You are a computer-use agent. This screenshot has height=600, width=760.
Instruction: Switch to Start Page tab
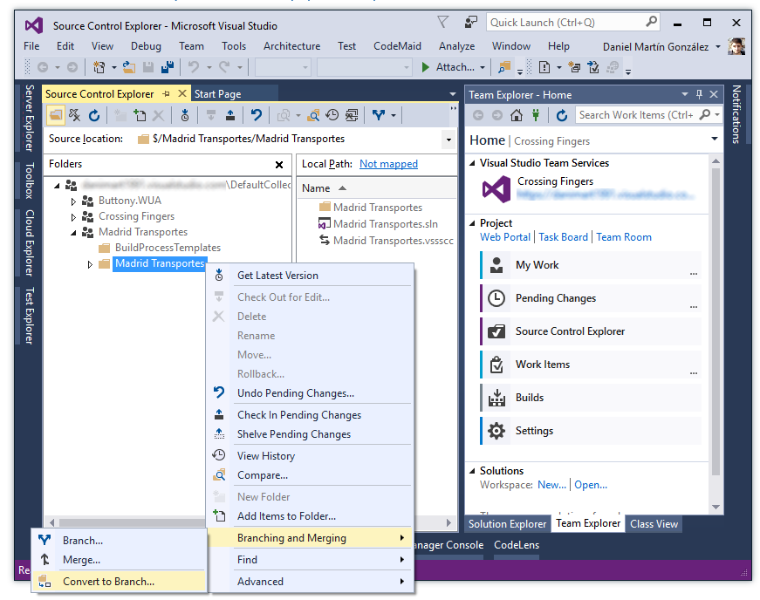click(x=217, y=94)
